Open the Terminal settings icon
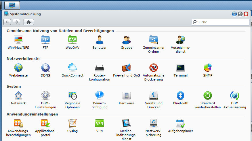 tap(181, 68)
